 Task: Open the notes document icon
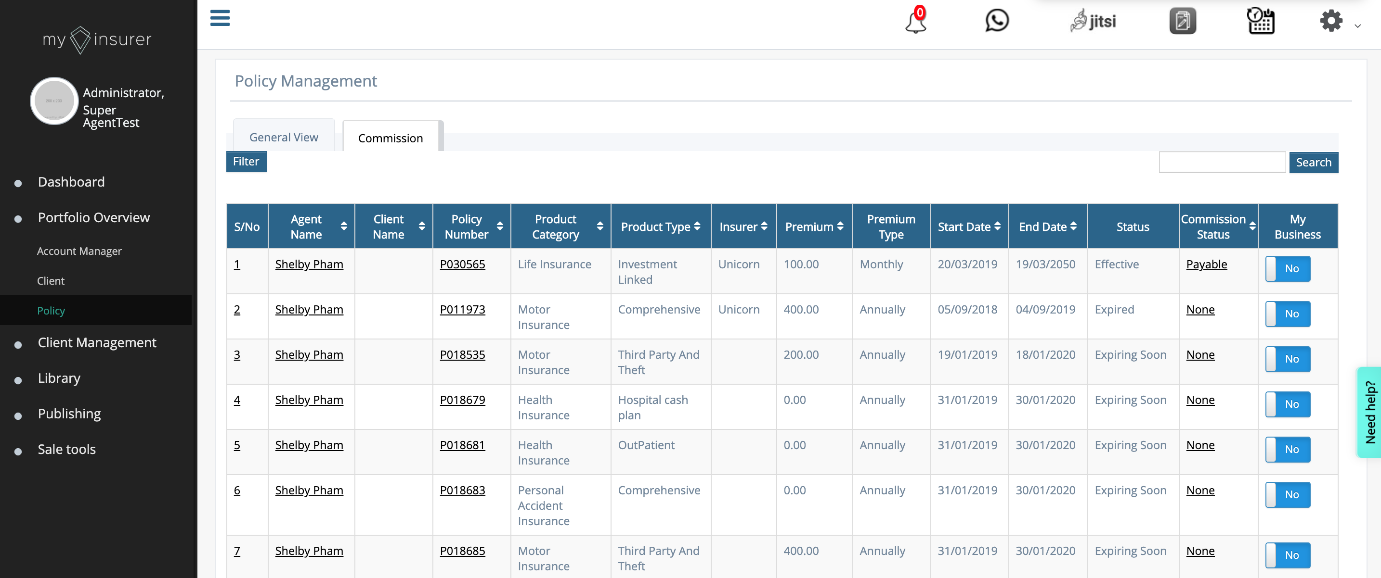1182,22
